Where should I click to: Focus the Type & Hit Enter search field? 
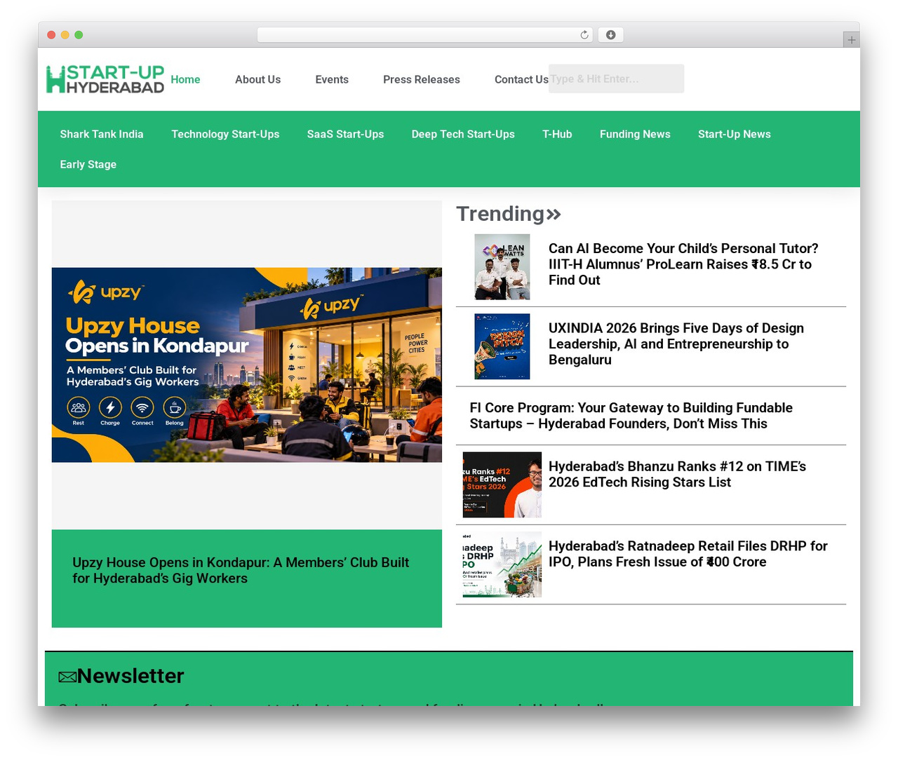coord(616,79)
